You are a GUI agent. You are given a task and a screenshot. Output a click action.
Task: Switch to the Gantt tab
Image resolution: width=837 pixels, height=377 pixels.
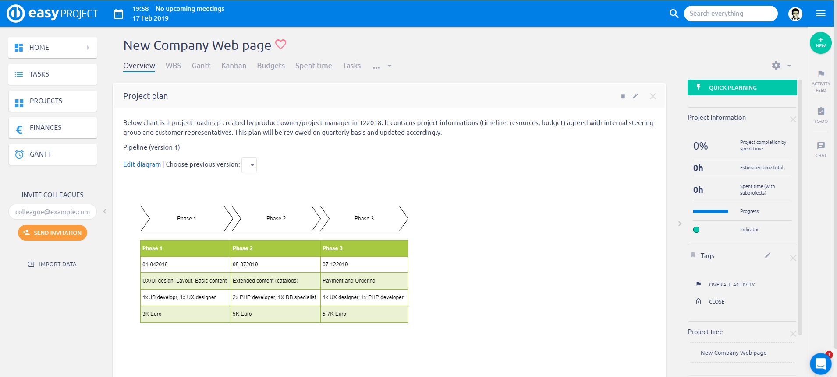point(201,66)
